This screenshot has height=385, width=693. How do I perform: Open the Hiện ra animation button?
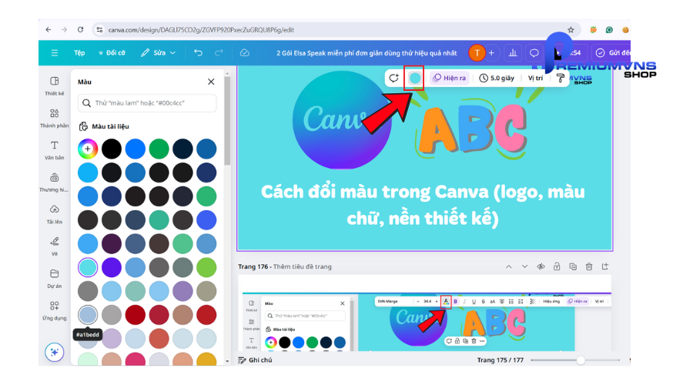pos(450,79)
